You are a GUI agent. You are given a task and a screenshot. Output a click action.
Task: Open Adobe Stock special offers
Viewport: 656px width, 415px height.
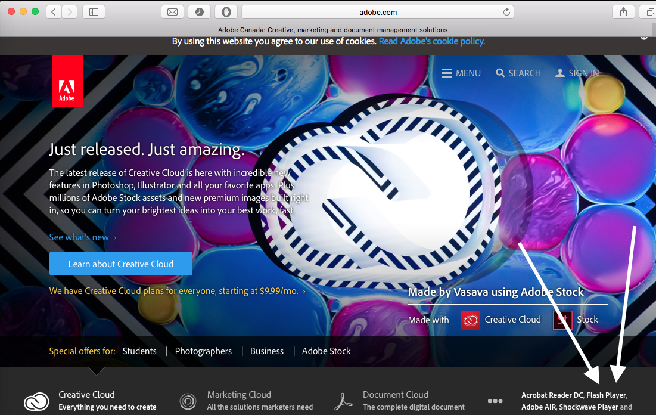pos(327,351)
